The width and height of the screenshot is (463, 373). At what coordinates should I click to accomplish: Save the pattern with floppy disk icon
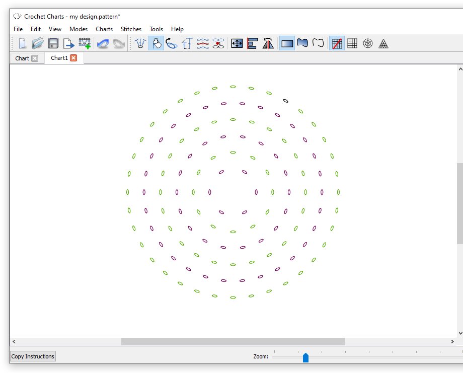(53, 43)
